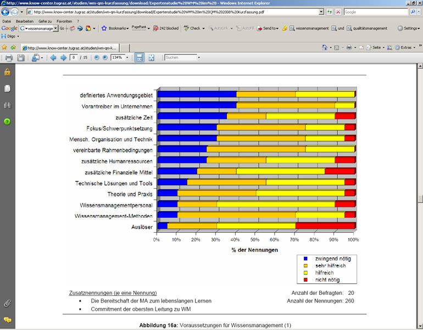The height and width of the screenshot is (330, 423).
Task: Click the PDF Suchen search field
Action: [x=181, y=58]
